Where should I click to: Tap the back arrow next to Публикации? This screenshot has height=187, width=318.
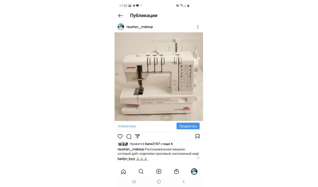[120, 16]
